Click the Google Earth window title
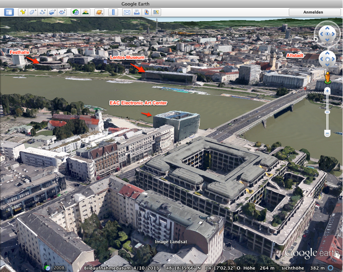Screen dimensions: 343x272 point(135,4)
